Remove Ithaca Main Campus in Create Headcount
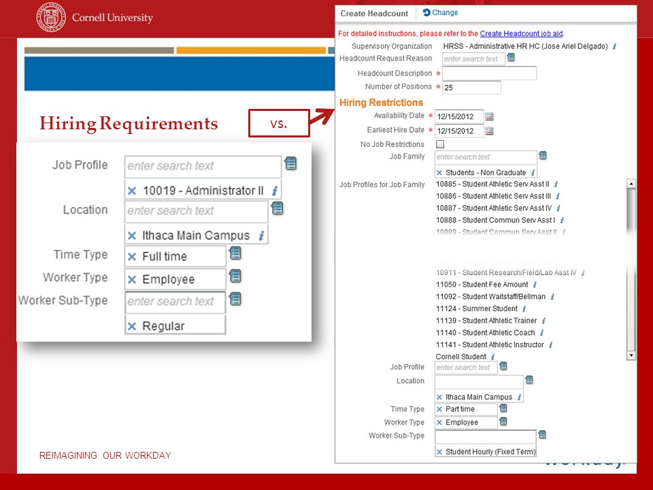Screen dimensions: 653x490 (439, 397)
